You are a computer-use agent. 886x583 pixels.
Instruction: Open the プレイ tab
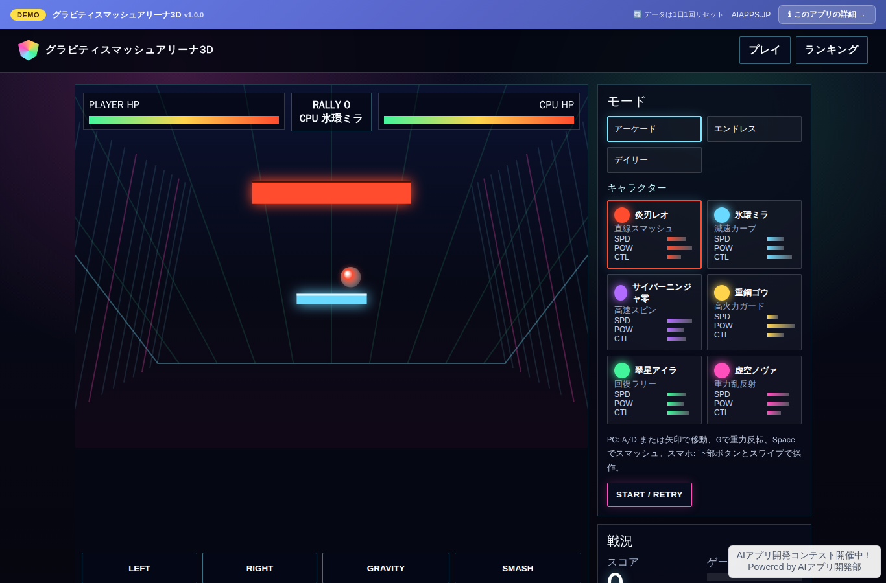(765, 50)
